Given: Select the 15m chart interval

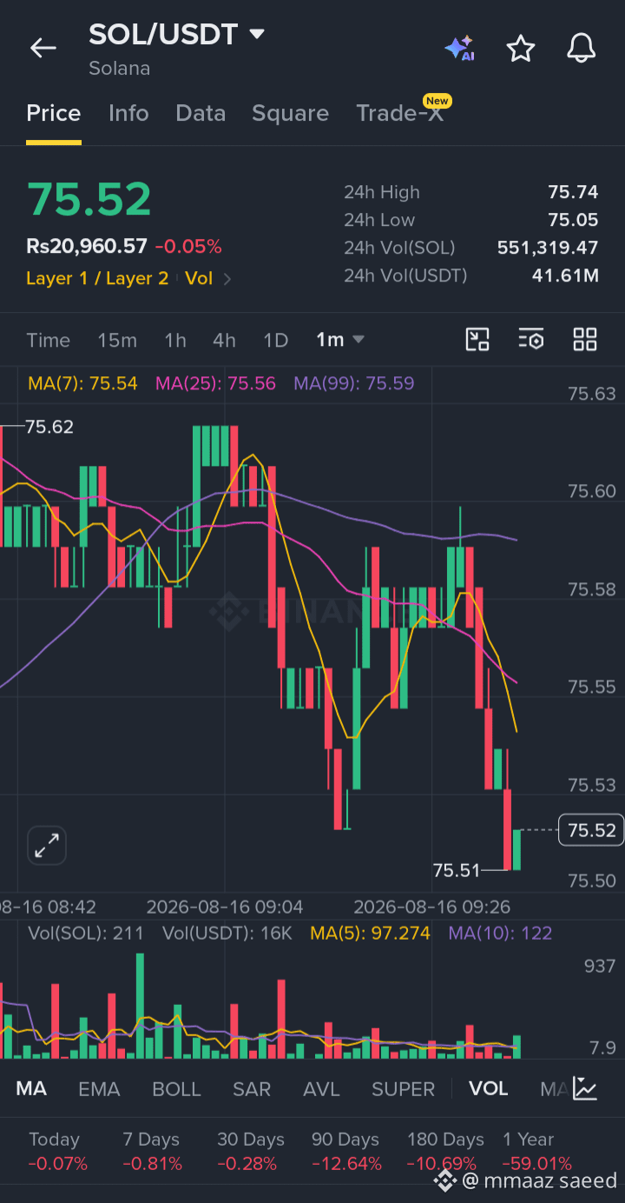Looking at the screenshot, I should click(117, 340).
